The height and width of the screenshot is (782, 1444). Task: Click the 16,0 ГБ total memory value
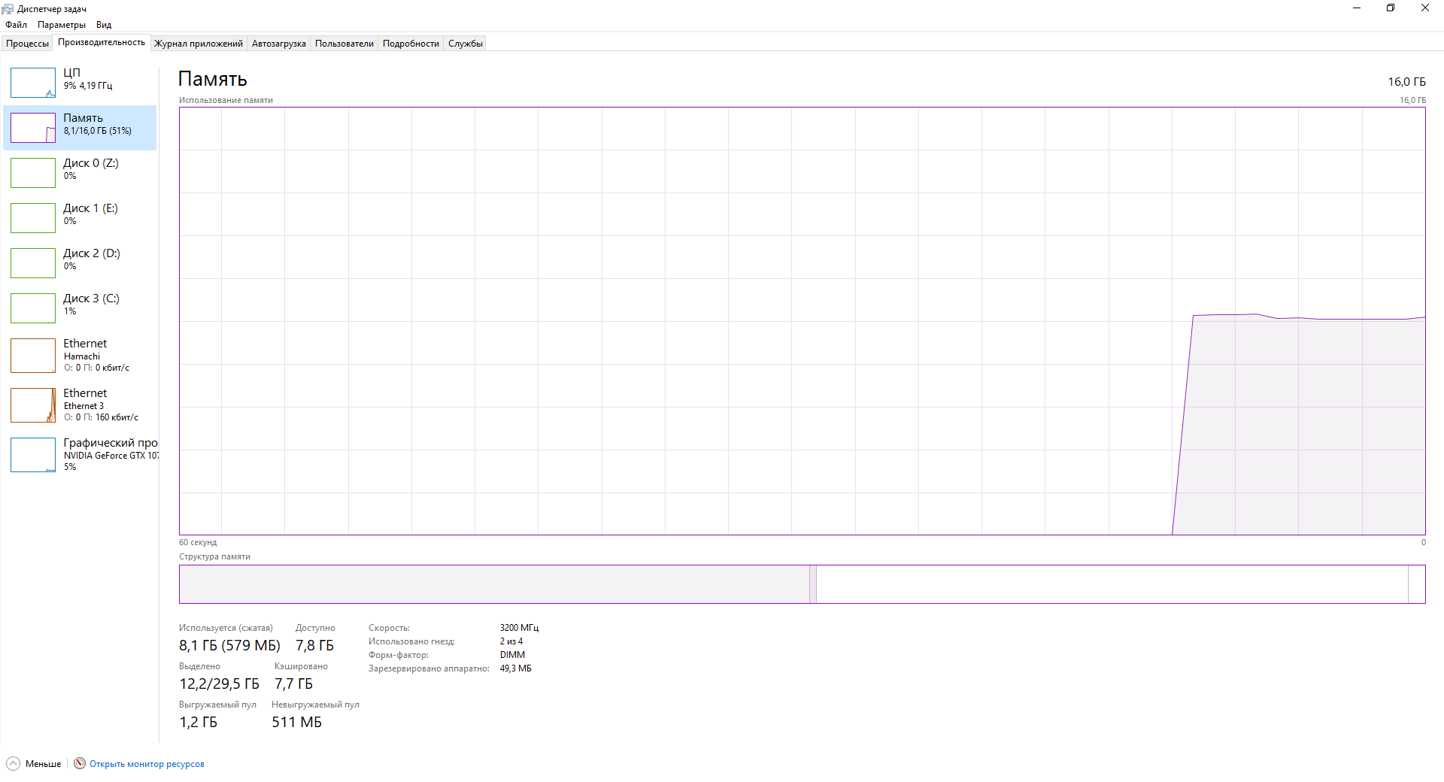click(x=1406, y=81)
